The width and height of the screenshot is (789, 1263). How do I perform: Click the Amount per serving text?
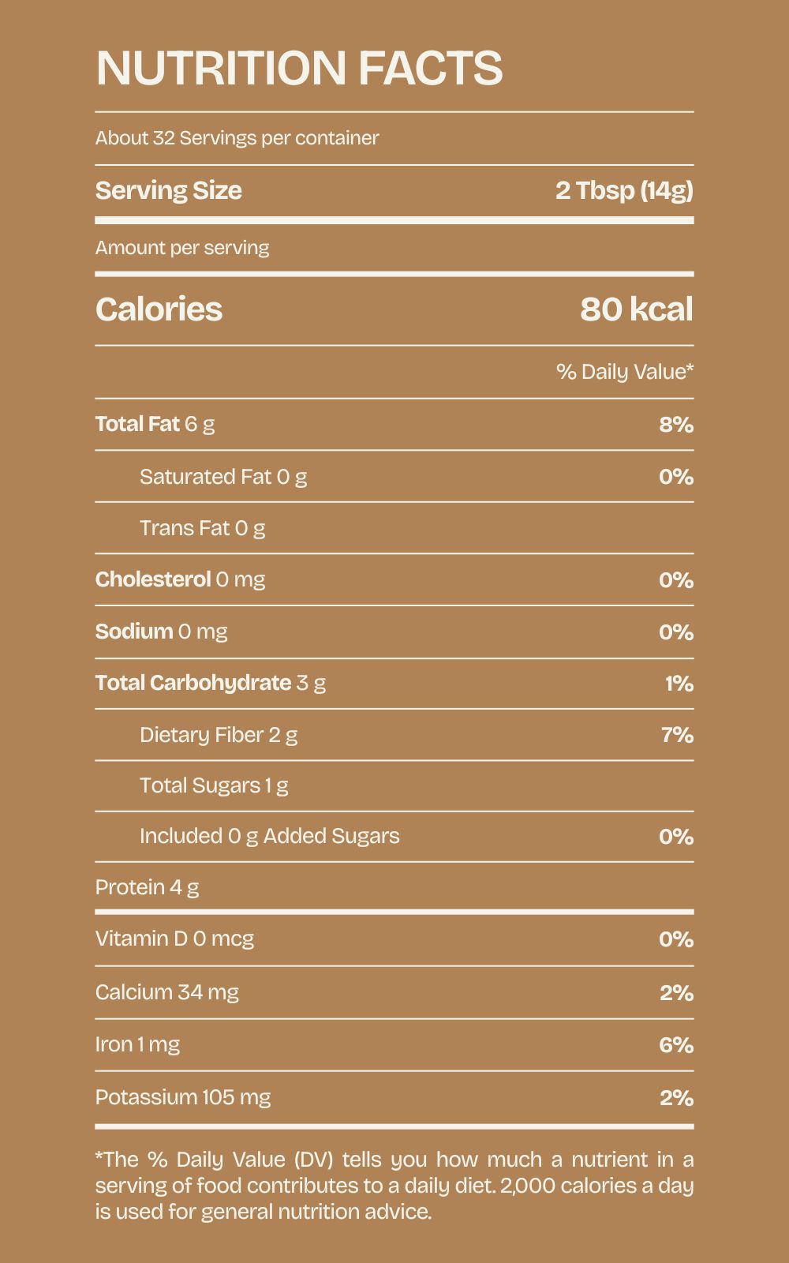point(182,248)
